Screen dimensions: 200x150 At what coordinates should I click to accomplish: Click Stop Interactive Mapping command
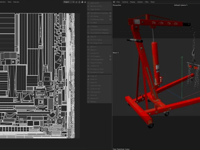click(x=99, y=33)
